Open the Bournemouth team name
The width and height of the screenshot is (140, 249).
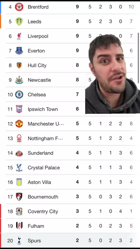43,197
